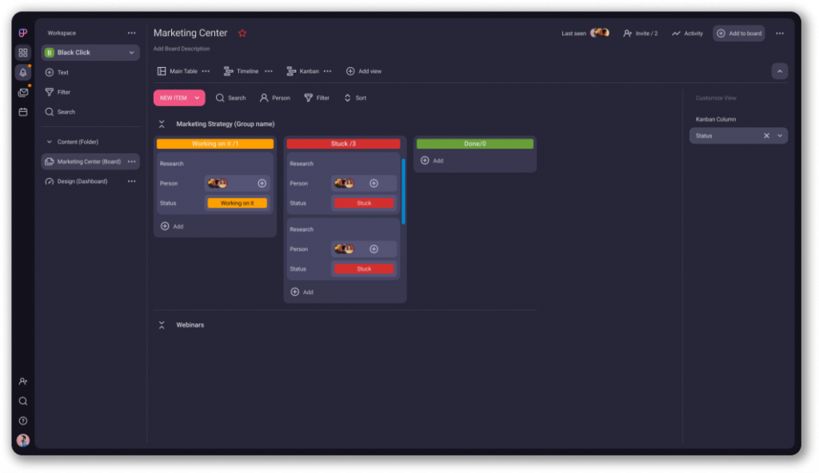Click the red star favorite icon

242,34
